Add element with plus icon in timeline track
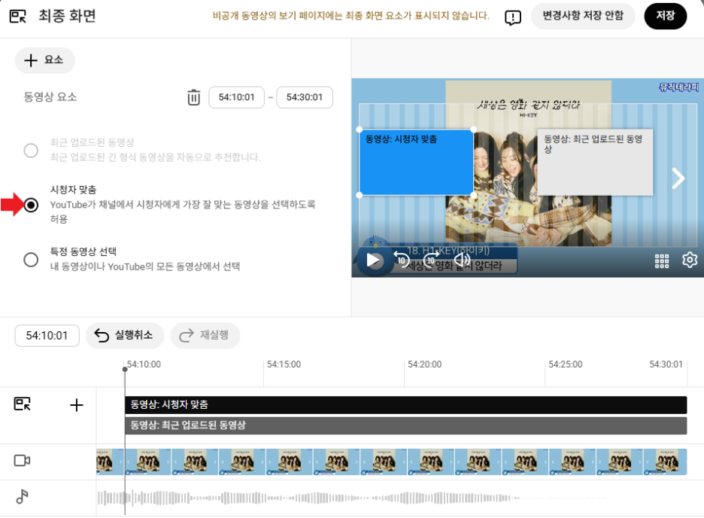This screenshot has height=518, width=704. pos(76,405)
